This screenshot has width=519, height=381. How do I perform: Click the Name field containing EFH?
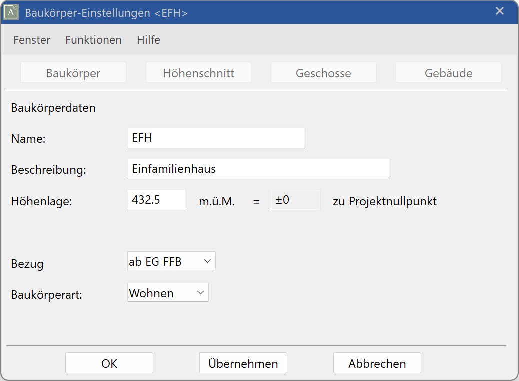216,138
